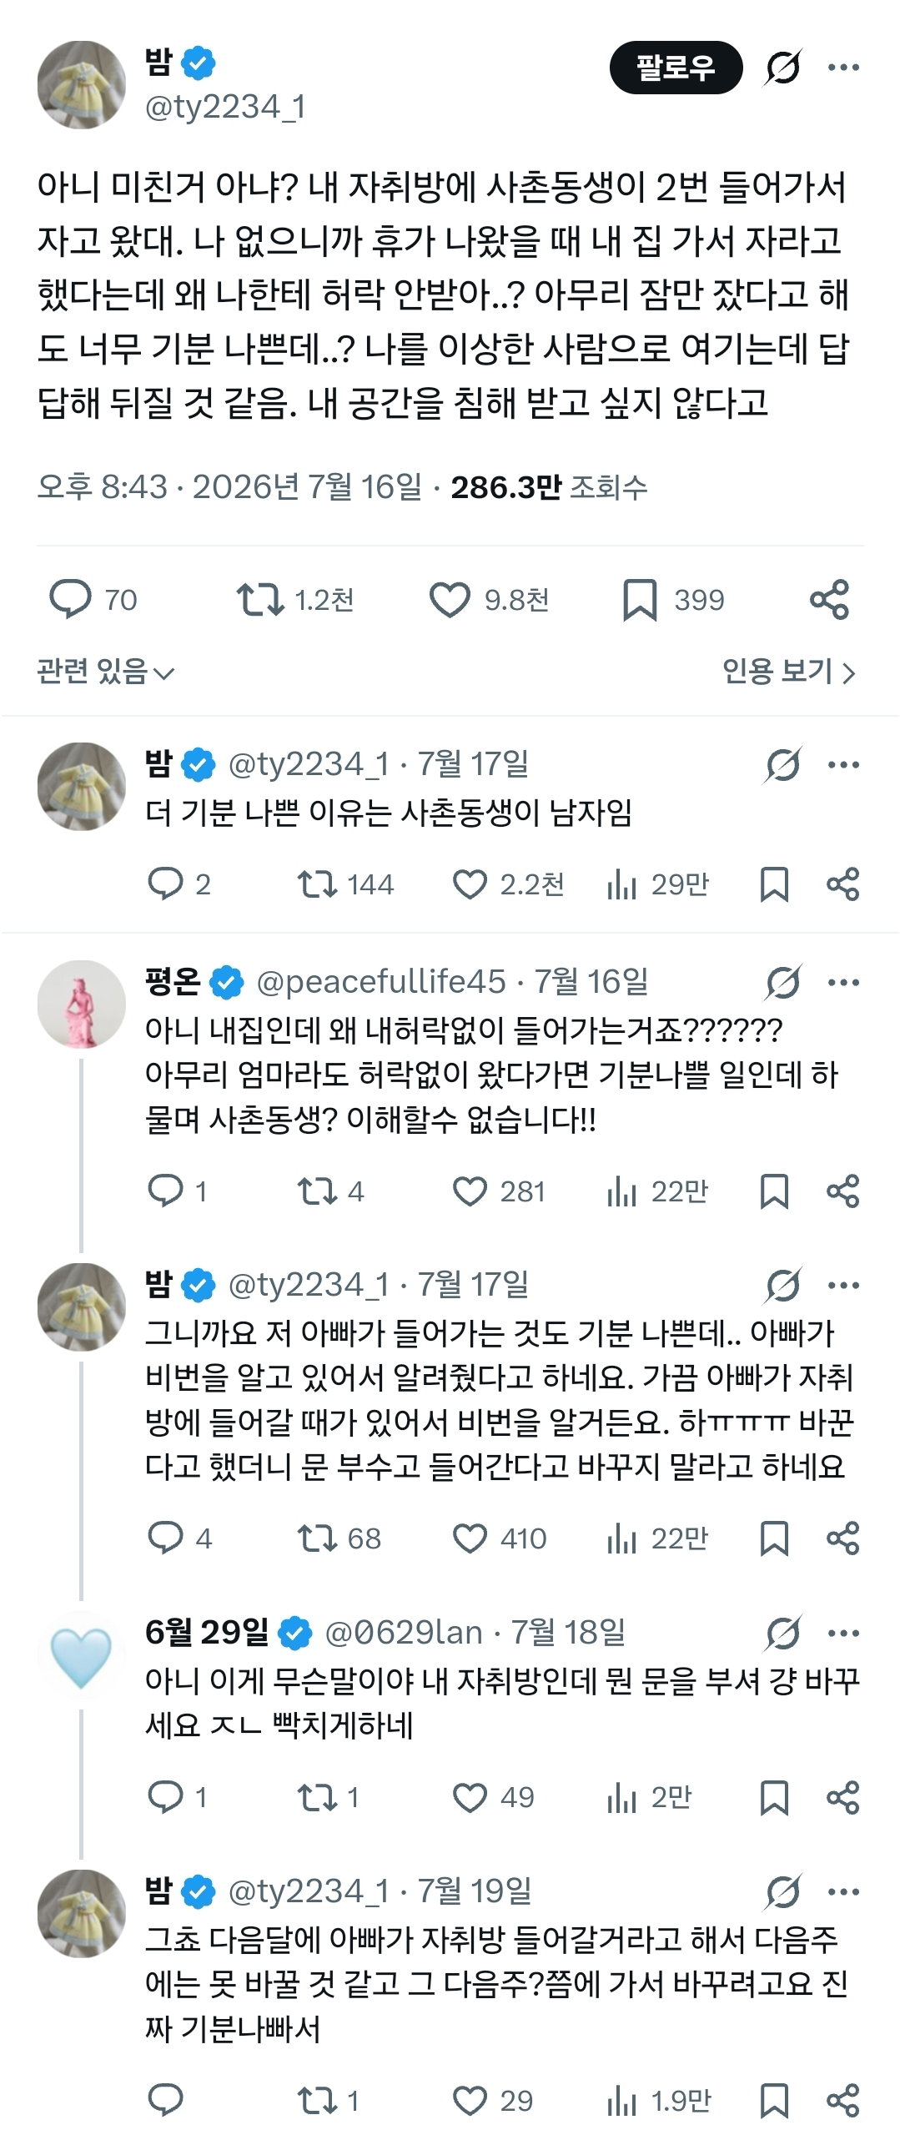
Task: Open Grok icon on main post header
Action: click(x=782, y=68)
